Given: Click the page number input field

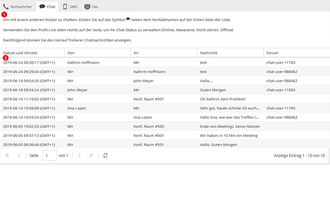Looking at the screenshot, I should [49, 155].
